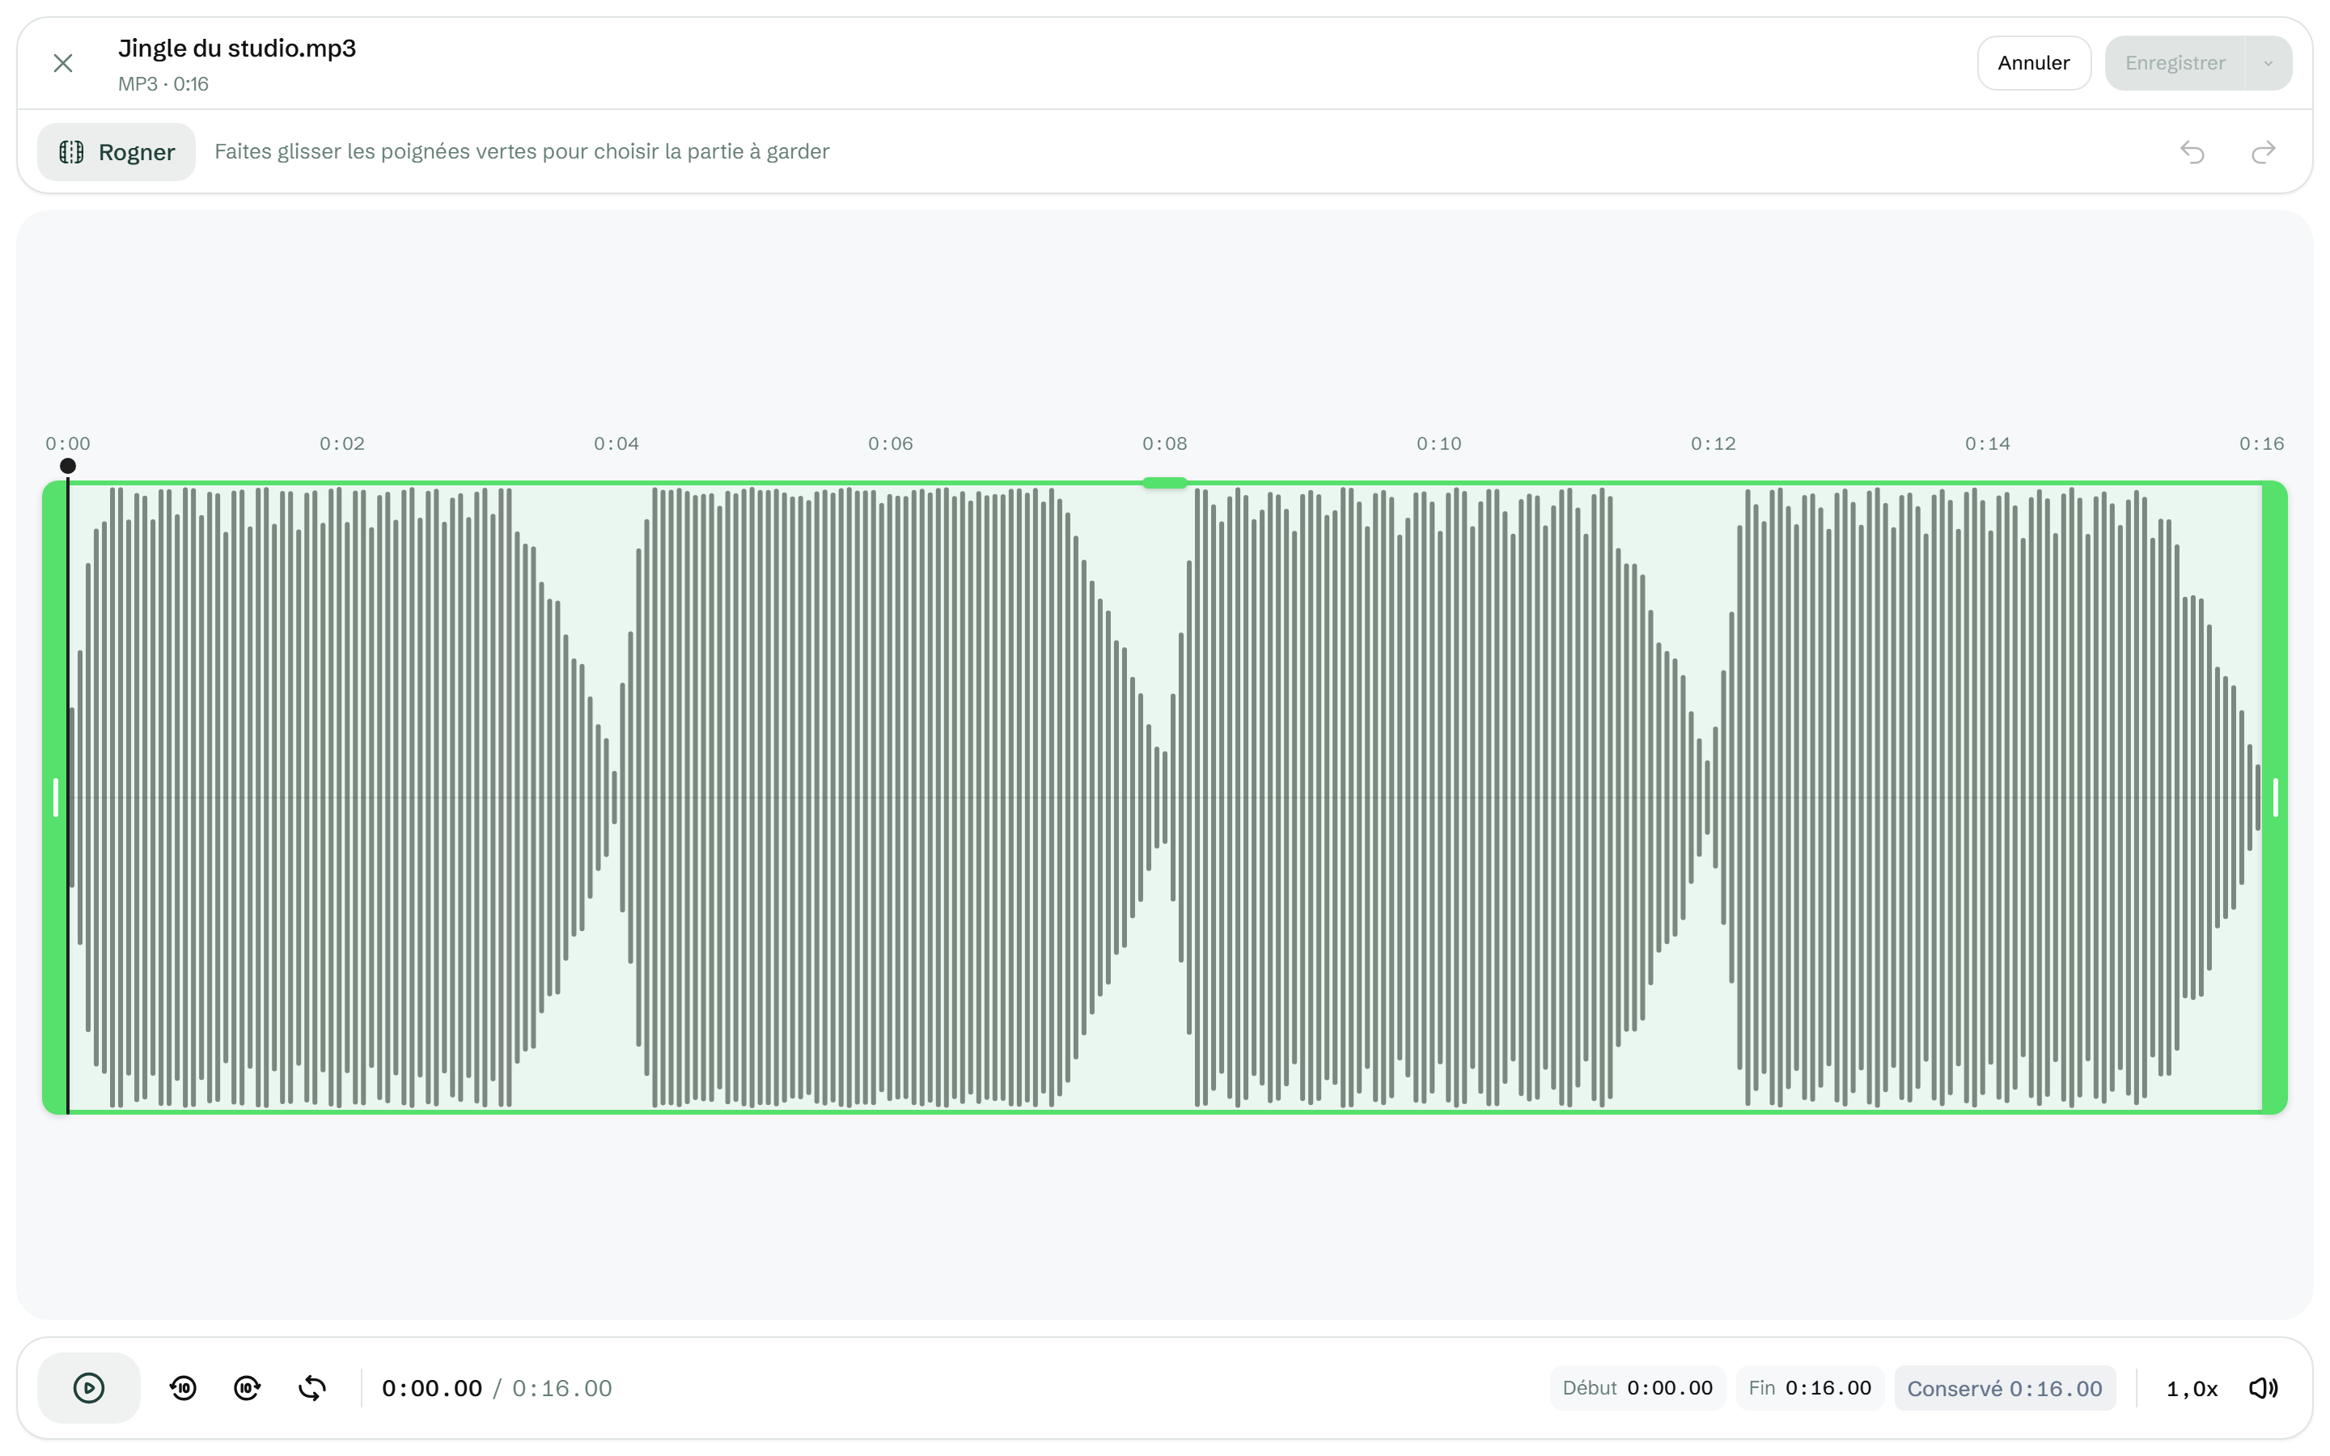Click the 0:06 timeline label

tap(891, 444)
